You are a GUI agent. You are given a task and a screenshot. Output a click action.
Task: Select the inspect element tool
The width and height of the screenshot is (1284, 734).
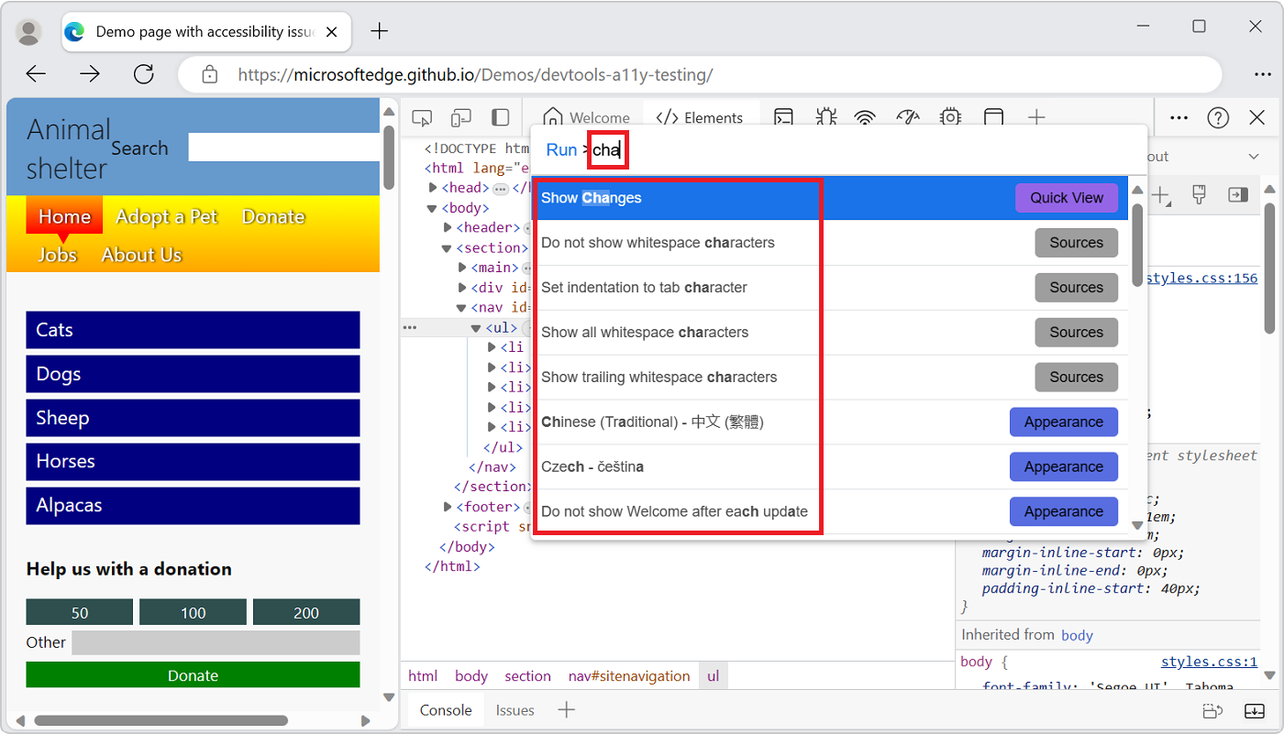[x=422, y=117]
